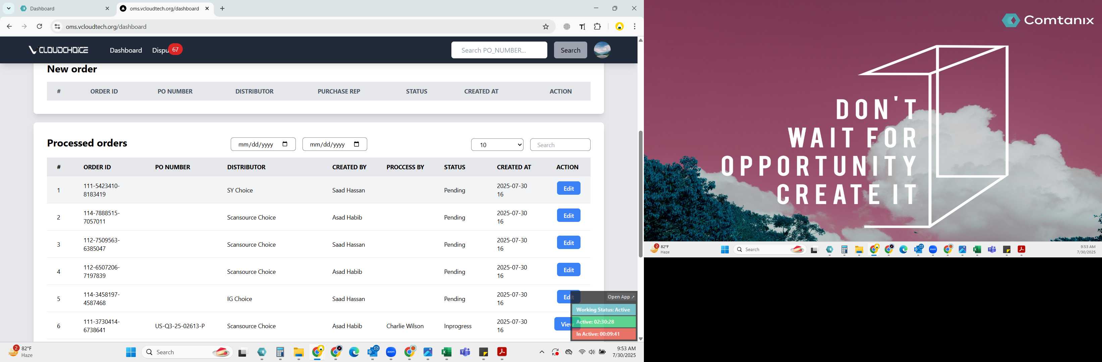Open File Explorer on the Comtanix wallpaper monitor taskbar
1102x362 pixels.
pos(859,250)
